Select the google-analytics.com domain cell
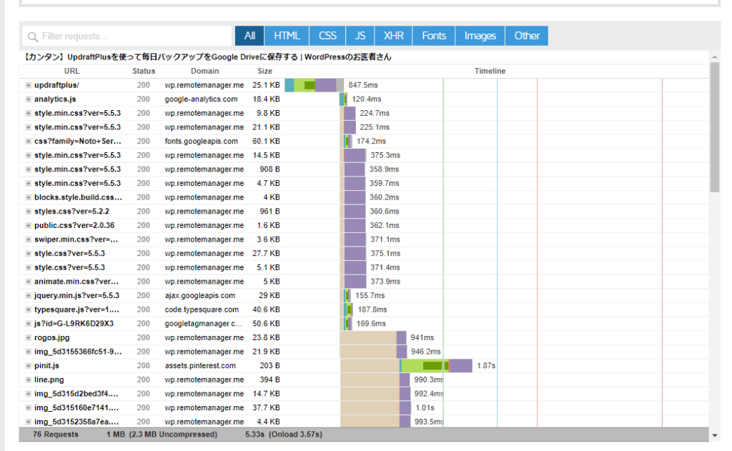This screenshot has height=451, width=732. click(201, 99)
